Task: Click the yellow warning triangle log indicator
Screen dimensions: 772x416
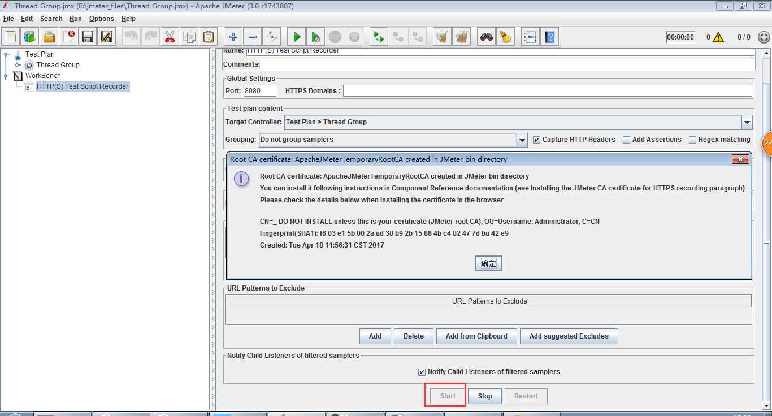Action: [x=718, y=37]
